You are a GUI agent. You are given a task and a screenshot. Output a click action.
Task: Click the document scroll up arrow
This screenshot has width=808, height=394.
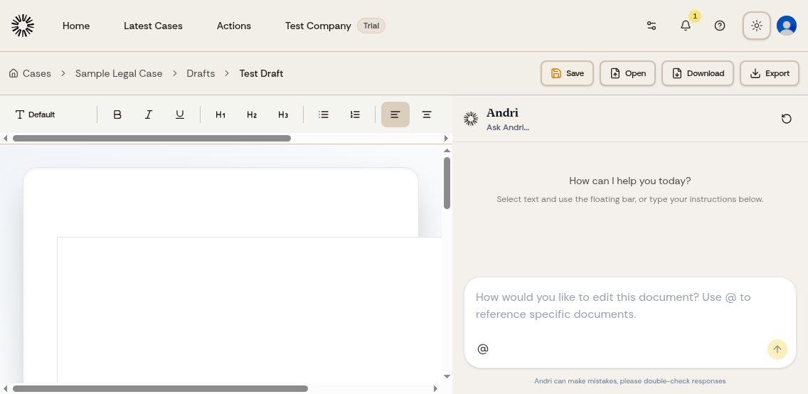447,150
